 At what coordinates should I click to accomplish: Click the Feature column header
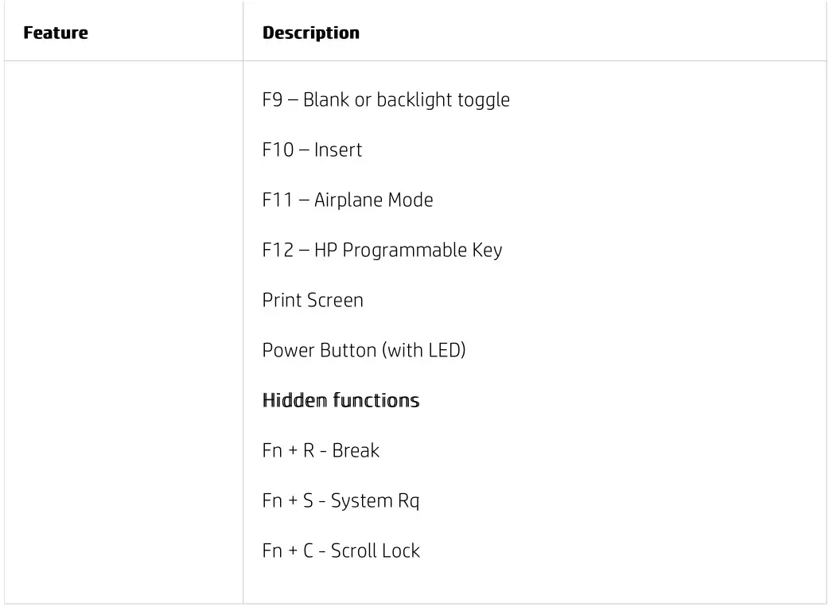(56, 33)
